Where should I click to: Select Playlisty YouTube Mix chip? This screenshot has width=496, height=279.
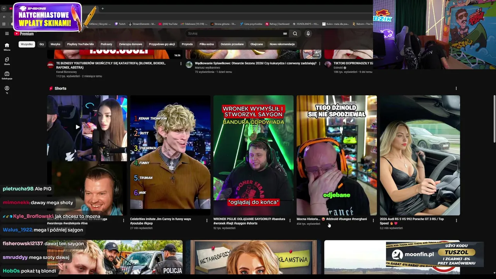(x=80, y=44)
